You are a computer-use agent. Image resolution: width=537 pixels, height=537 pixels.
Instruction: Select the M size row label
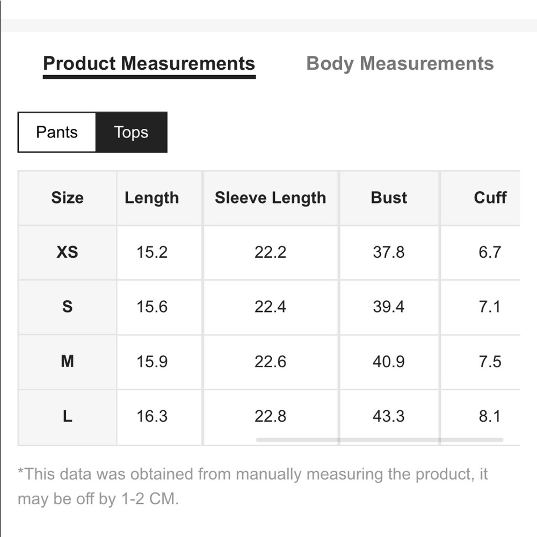(68, 361)
